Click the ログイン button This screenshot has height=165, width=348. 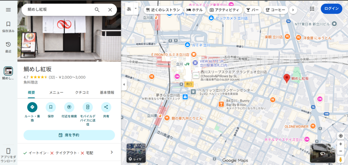click(331, 9)
